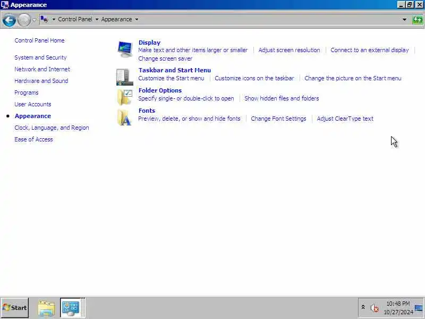Expand dropdown arrow after Appearance breadcrumb

(x=137, y=19)
